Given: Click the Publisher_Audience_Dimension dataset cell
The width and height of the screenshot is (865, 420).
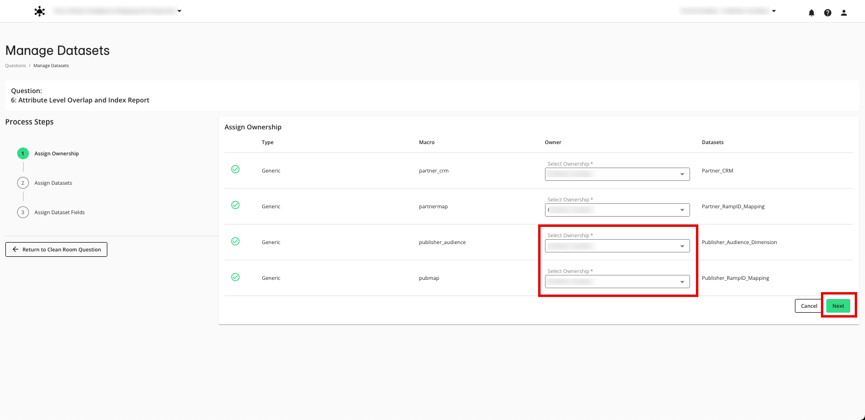Looking at the screenshot, I should pos(740,242).
